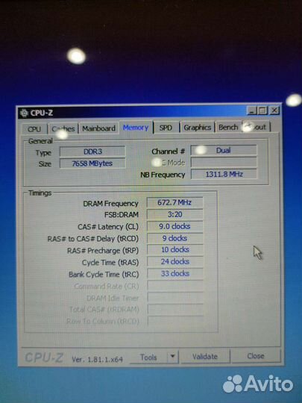Screen dimensions: 302x403
Task: Click the empty Command Rate field
Action: (x=175, y=286)
